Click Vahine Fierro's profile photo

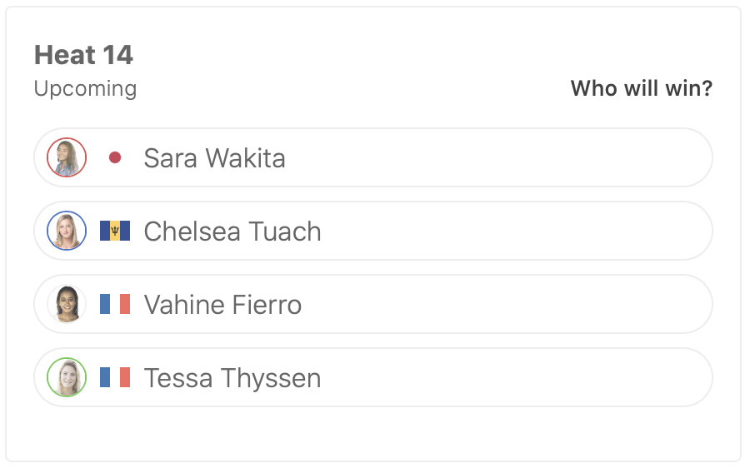(x=67, y=304)
